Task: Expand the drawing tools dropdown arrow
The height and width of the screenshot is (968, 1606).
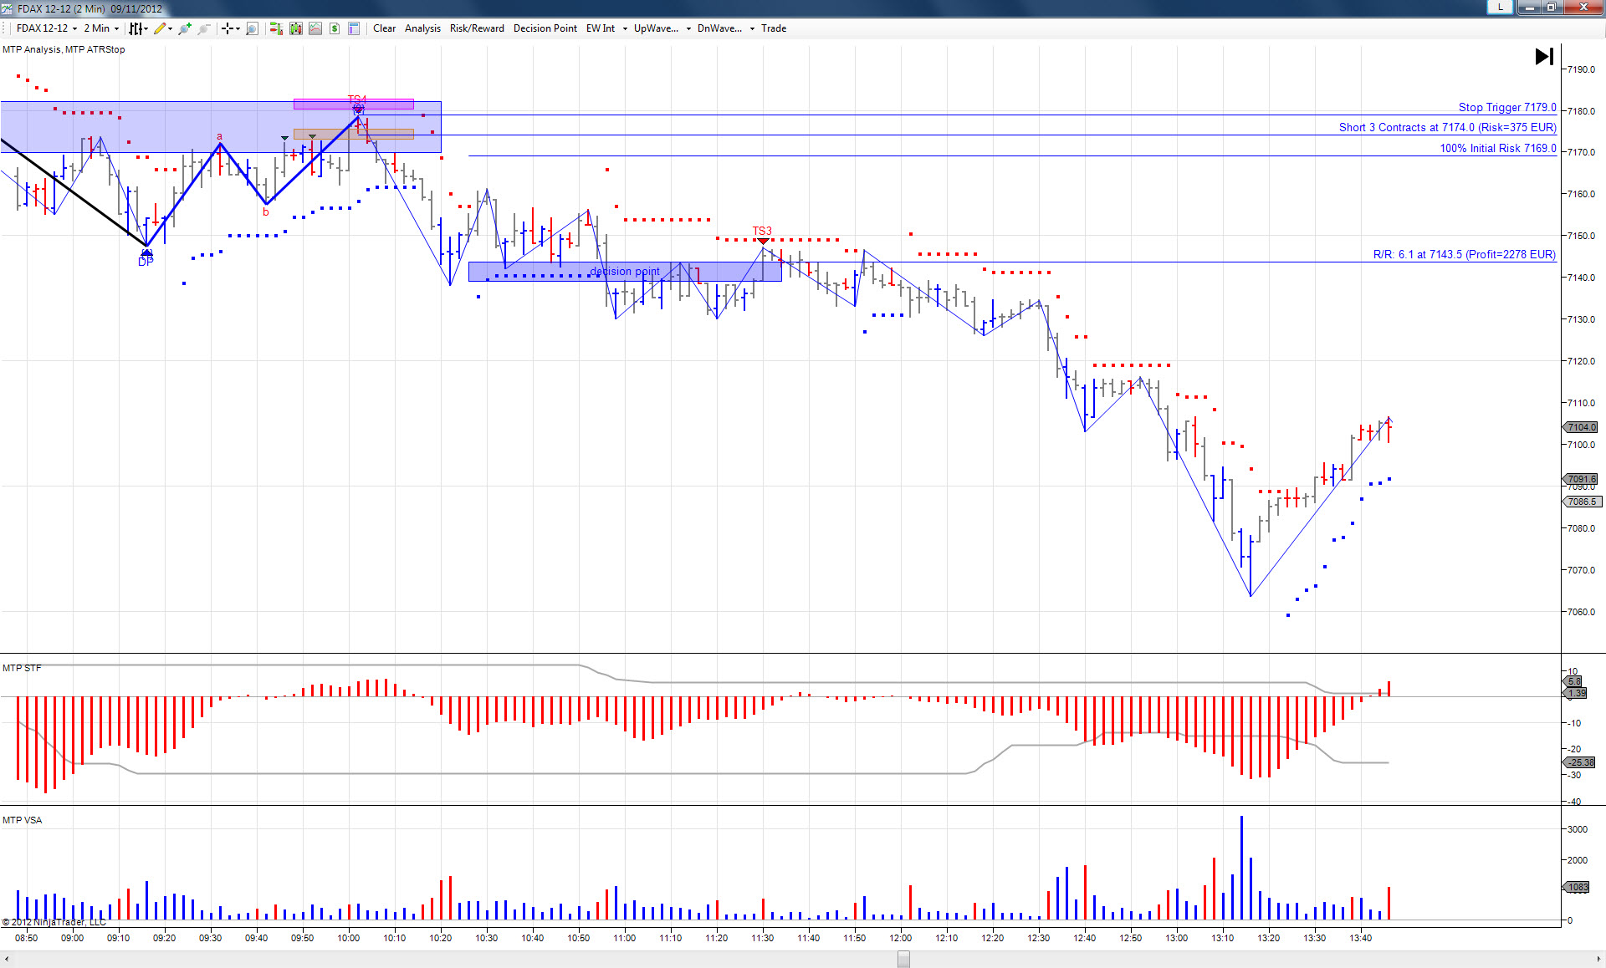Action: [x=171, y=28]
